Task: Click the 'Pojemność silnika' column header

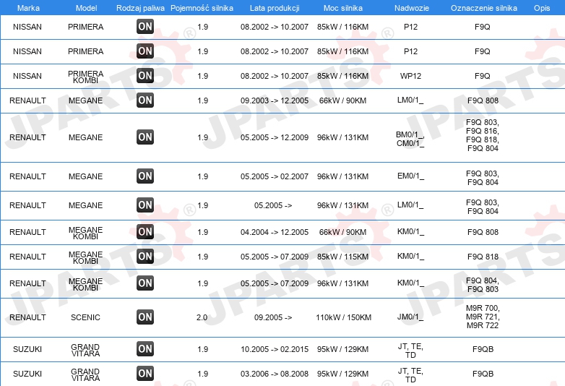Action: click(x=202, y=8)
